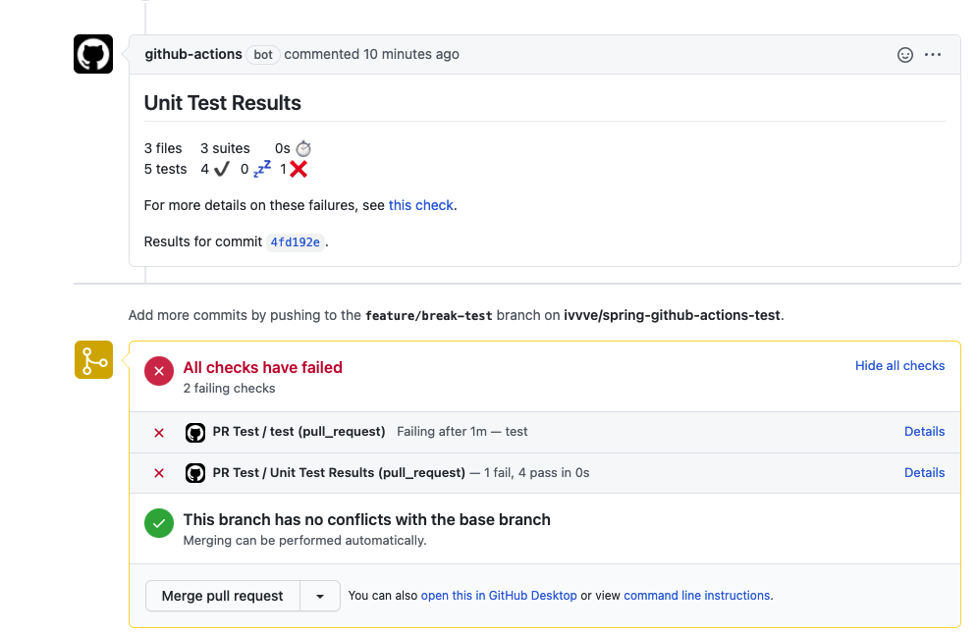Viewport: 978px width, 636px height.
Task: Add a reaction with the smiley icon
Action: click(x=905, y=55)
